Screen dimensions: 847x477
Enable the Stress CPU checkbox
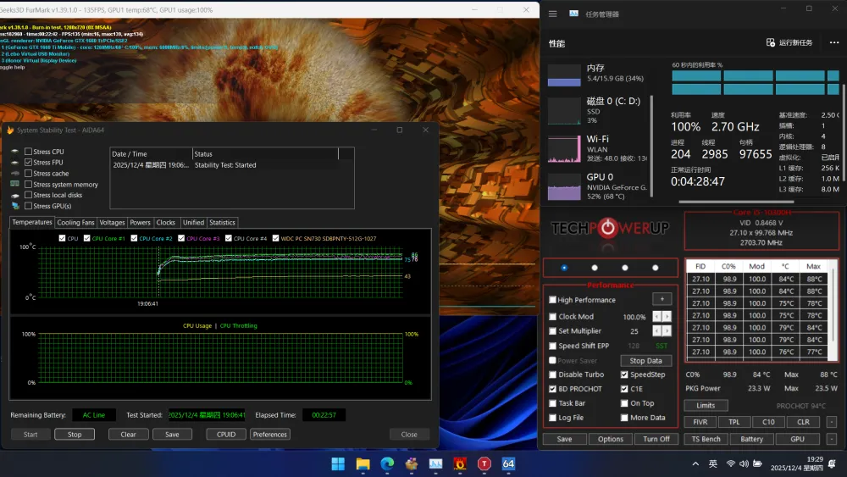(x=29, y=152)
